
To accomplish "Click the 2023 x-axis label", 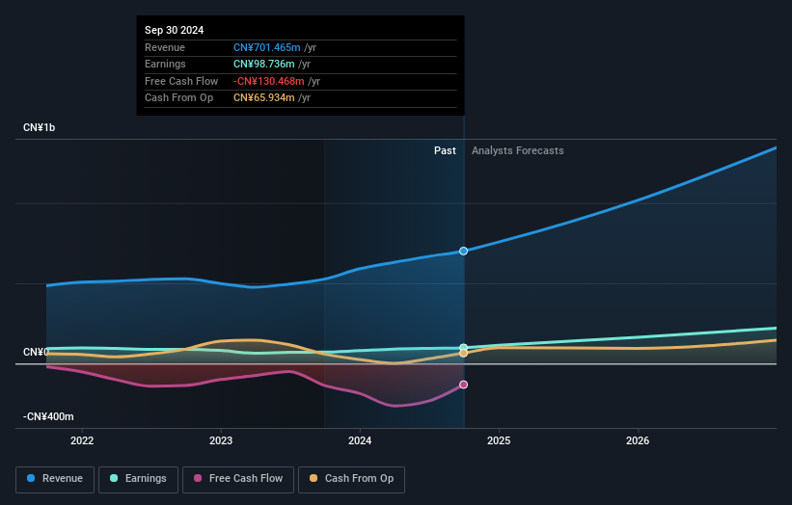I will 221,440.
